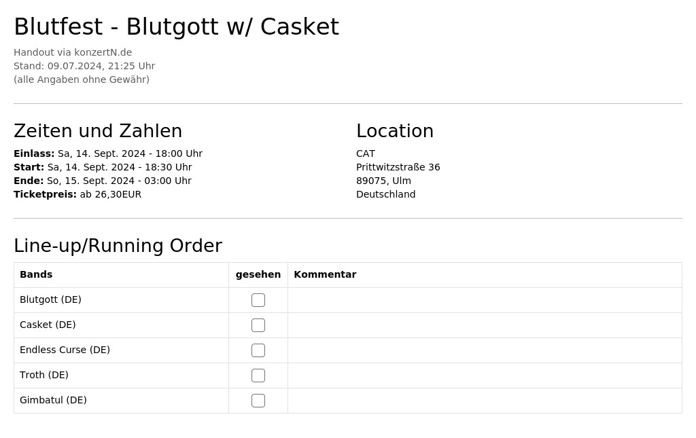Click the Line-up/Running Order heading

click(x=118, y=246)
